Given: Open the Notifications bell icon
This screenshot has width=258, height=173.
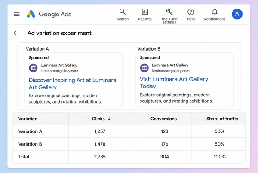Looking at the screenshot, I should (215, 12).
